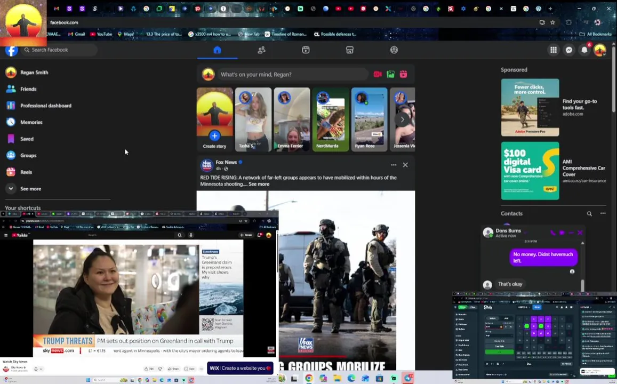Click the What's on your mind box
The width and height of the screenshot is (617, 384).
(293, 74)
